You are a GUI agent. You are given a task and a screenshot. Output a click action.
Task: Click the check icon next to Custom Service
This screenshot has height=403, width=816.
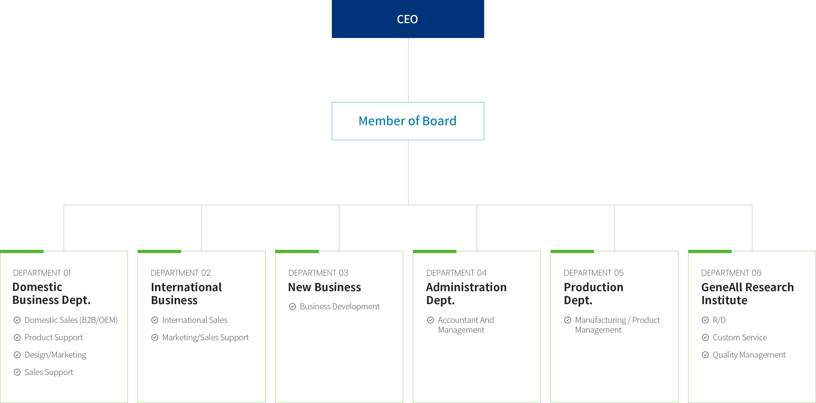tap(705, 338)
